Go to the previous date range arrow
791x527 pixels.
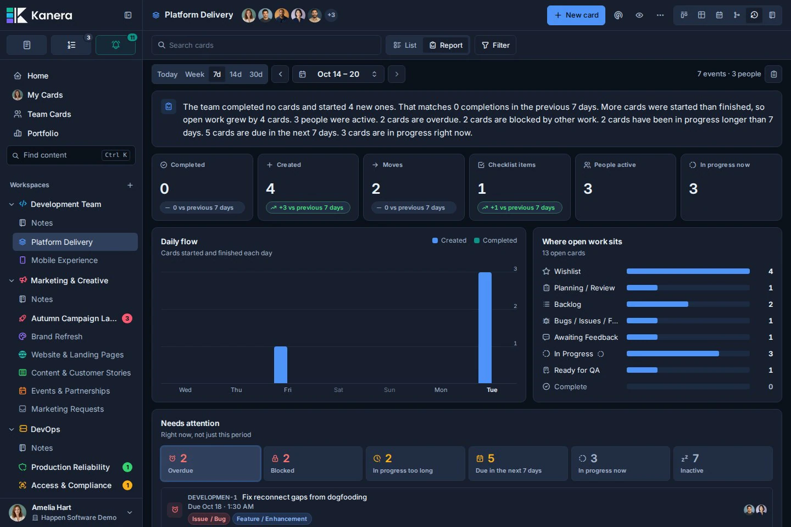280,74
